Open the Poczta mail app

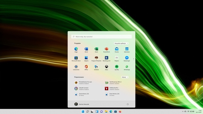click(117, 50)
